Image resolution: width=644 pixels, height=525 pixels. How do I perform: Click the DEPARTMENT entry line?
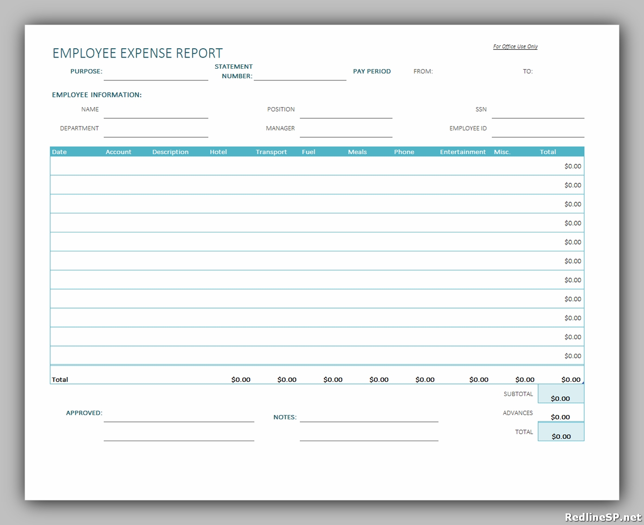pyautogui.click(x=156, y=135)
